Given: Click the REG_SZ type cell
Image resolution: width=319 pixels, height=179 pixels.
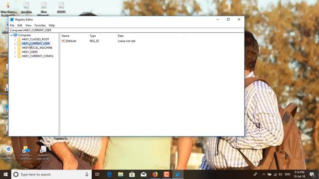Looking at the screenshot, I should (x=94, y=41).
